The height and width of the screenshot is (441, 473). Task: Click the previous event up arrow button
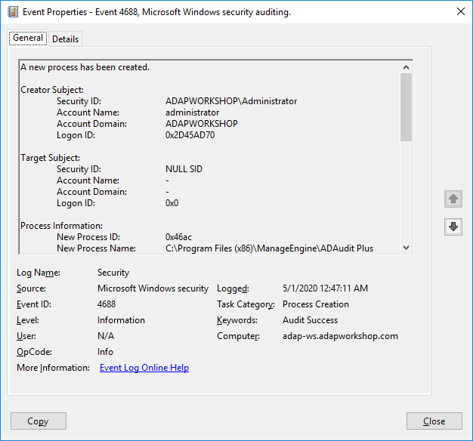[x=453, y=199]
